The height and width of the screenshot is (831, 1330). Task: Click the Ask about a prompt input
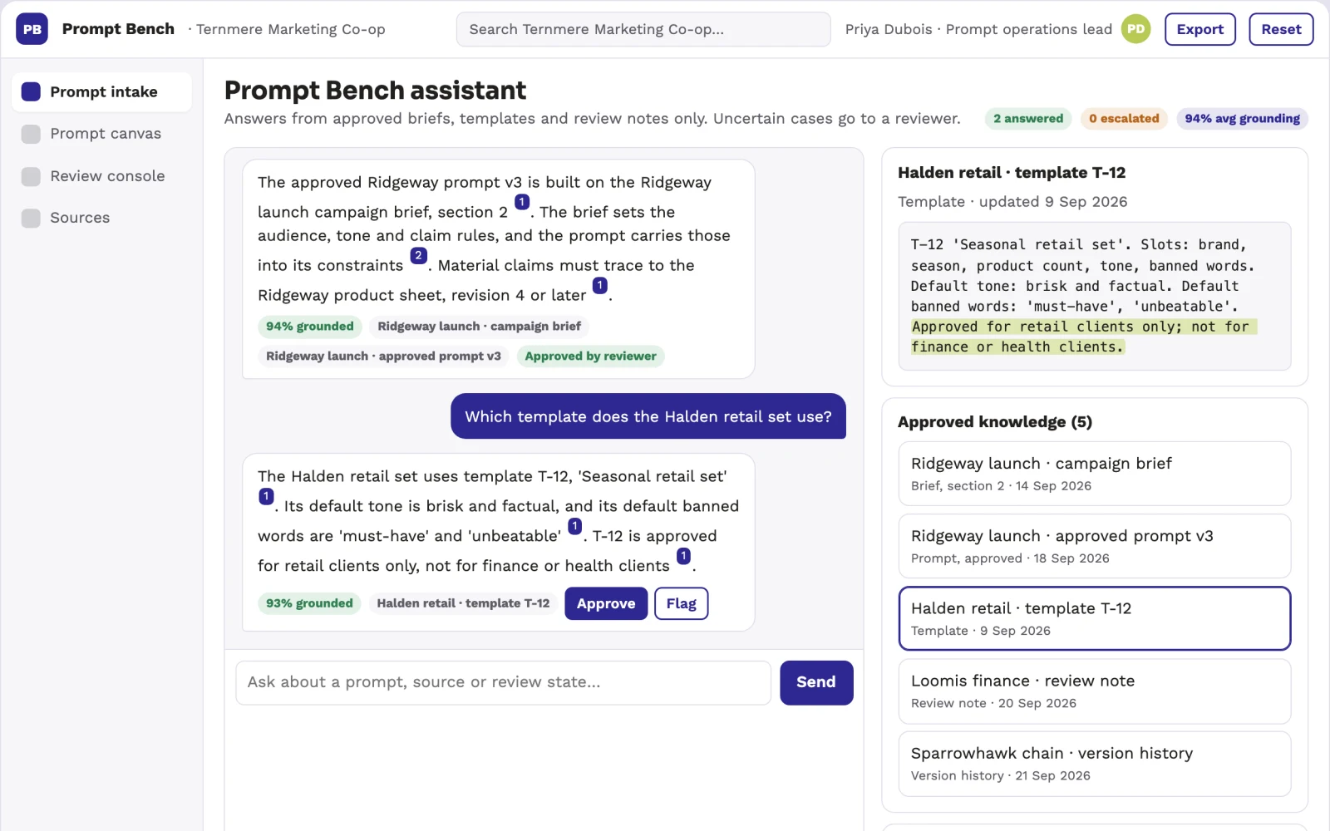click(x=504, y=682)
